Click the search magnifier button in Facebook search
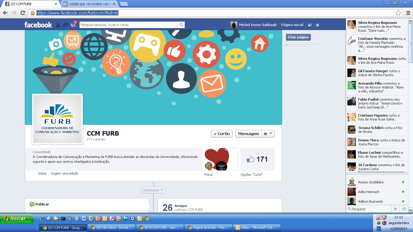This screenshot has width=413, height=232. [x=181, y=25]
